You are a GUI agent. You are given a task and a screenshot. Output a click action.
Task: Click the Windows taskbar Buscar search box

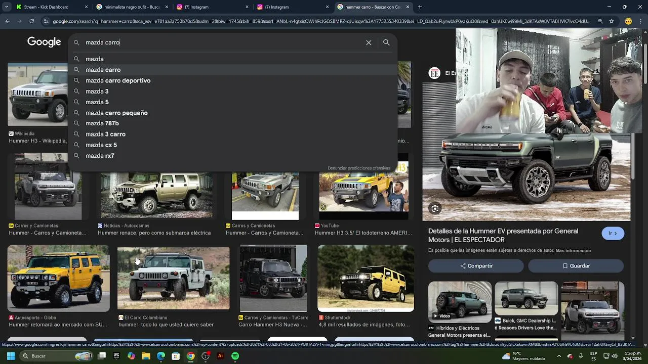57,356
